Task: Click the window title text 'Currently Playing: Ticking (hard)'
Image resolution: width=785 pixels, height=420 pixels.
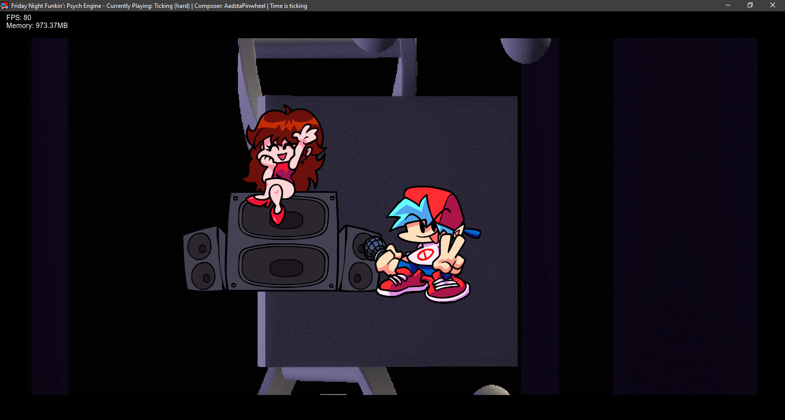Action: (148, 6)
